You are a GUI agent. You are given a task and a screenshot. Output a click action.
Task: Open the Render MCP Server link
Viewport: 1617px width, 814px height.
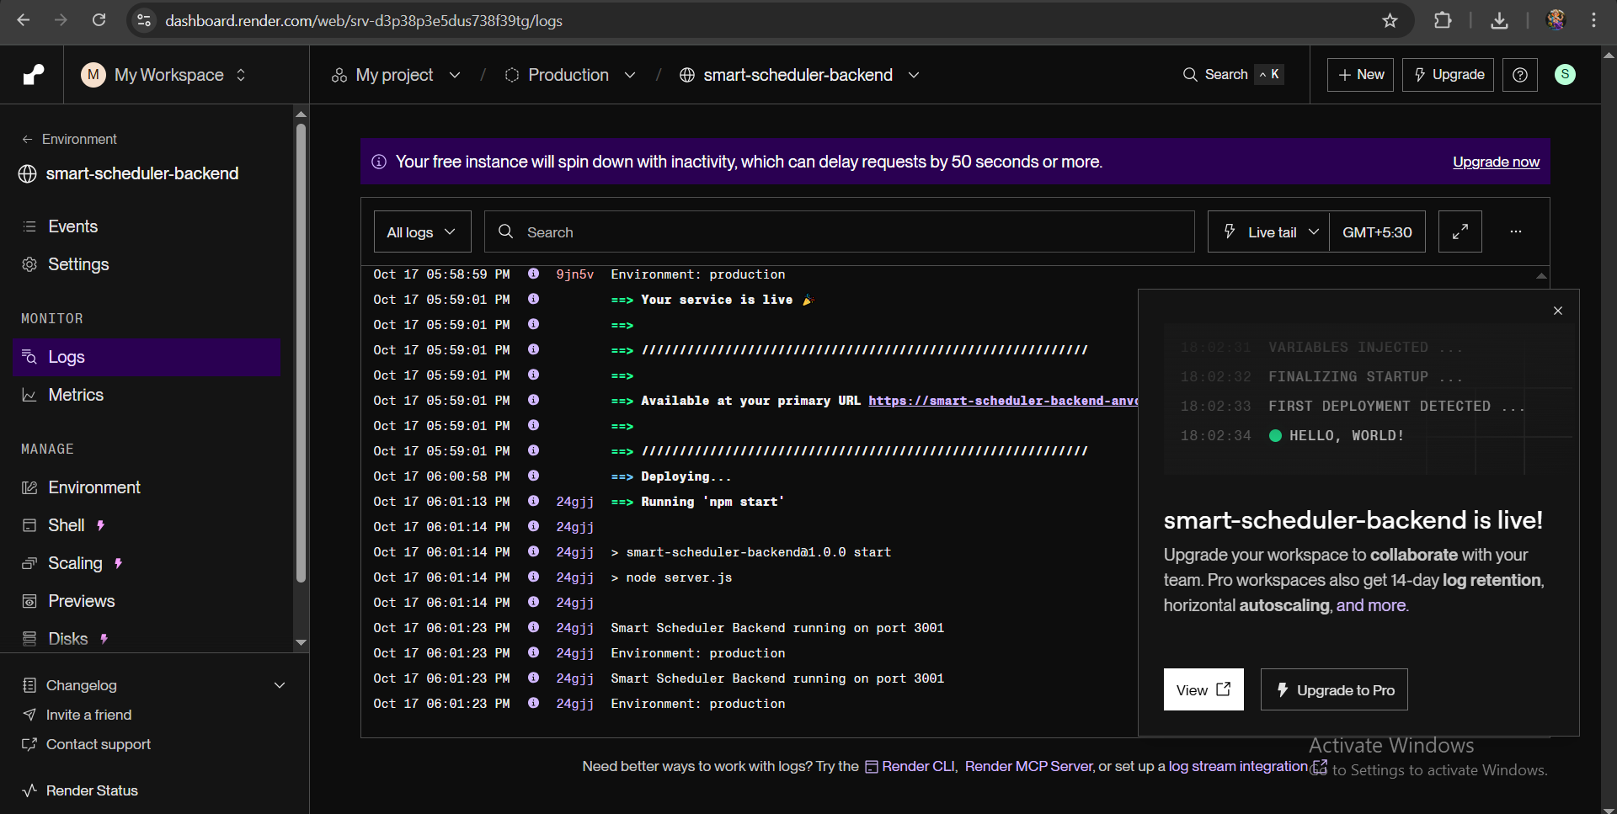pos(1028,766)
